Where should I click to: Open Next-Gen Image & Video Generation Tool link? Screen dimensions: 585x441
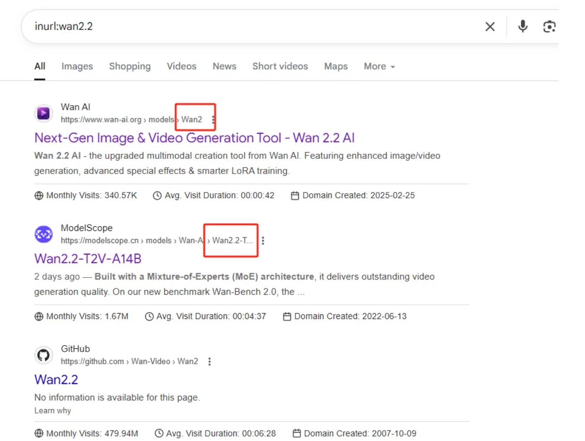(194, 138)
